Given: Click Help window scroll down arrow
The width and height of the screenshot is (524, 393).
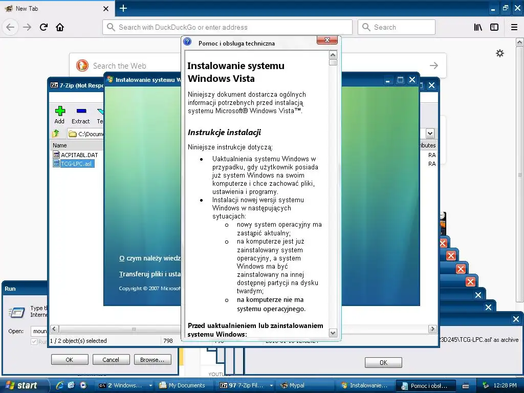Looking at the screenshot, I should point(333,333).
